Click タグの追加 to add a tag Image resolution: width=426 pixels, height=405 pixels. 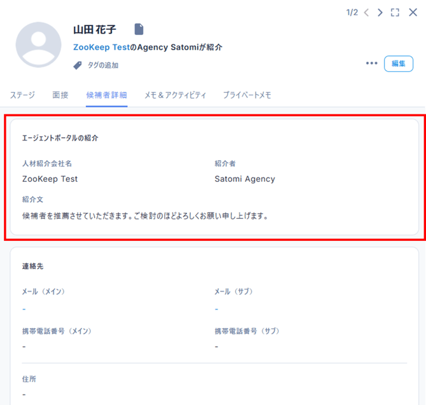(102, 65)
